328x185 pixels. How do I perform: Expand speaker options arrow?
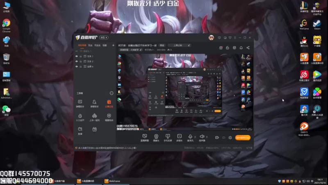207,137
